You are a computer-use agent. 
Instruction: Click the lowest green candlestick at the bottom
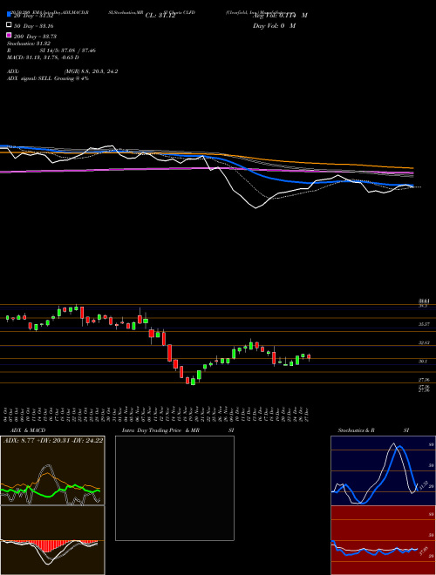click(x=193, y=381)
